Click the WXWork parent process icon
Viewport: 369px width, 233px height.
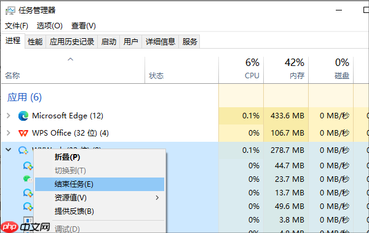[23, 150]
